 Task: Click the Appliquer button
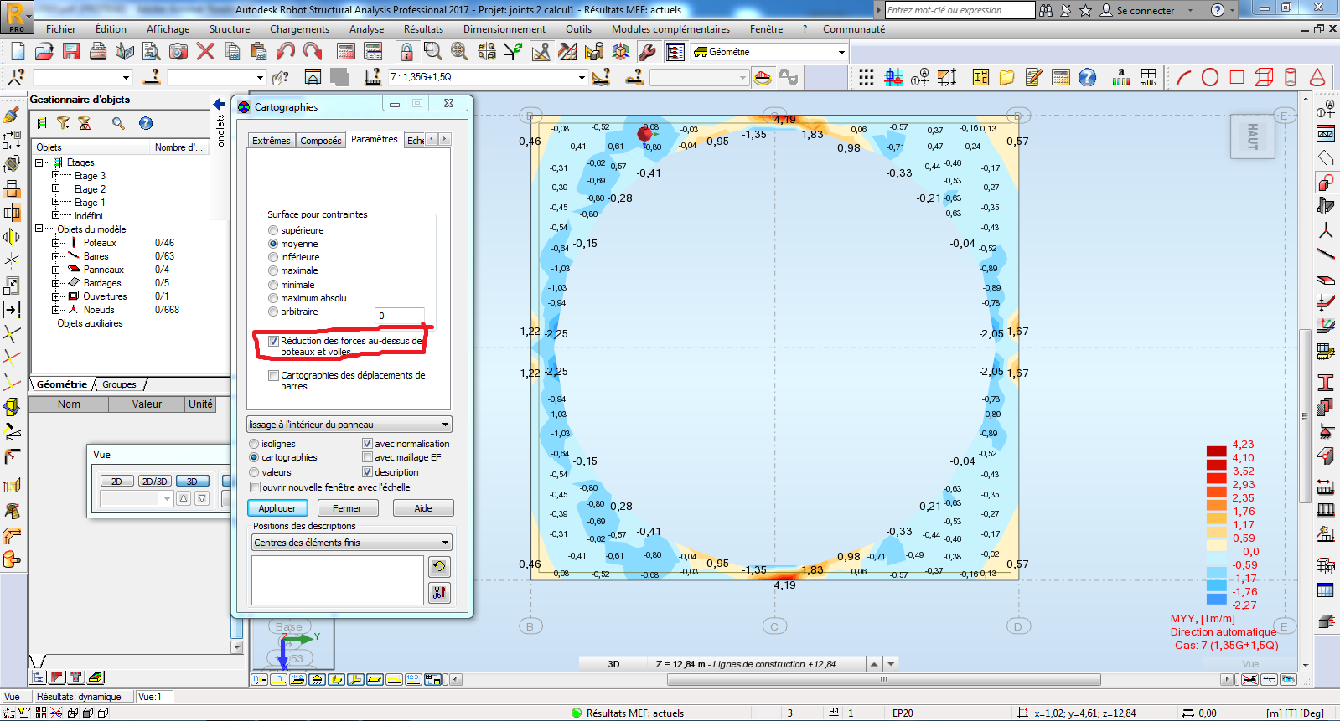click(277, 508)
